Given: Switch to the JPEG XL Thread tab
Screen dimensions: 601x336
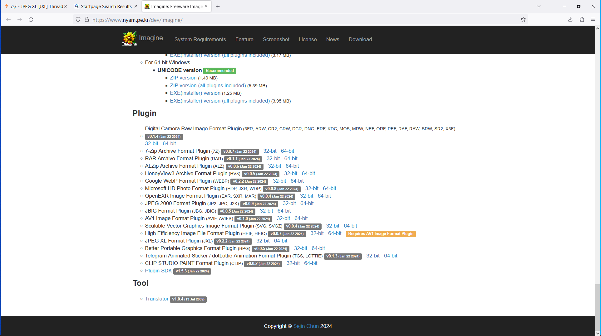Looking at the screenshot, I should point(36,6).
